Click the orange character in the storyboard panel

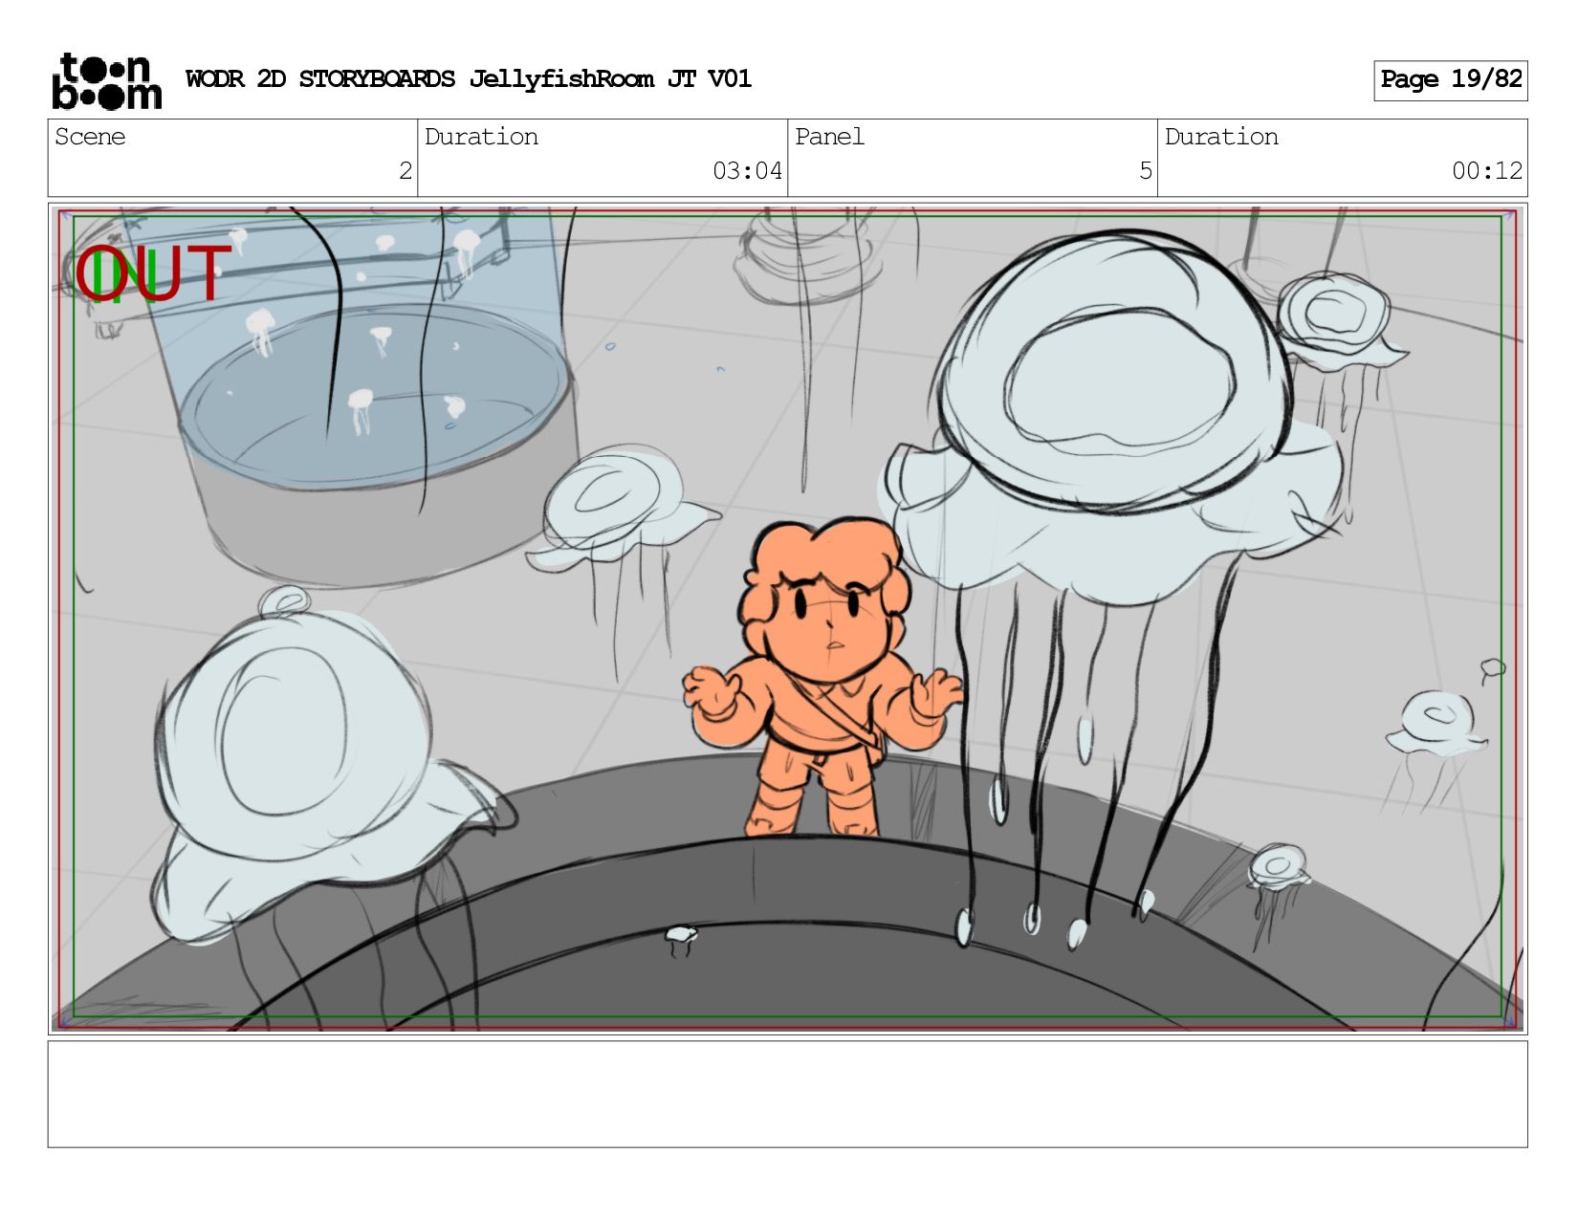(822, 677)
